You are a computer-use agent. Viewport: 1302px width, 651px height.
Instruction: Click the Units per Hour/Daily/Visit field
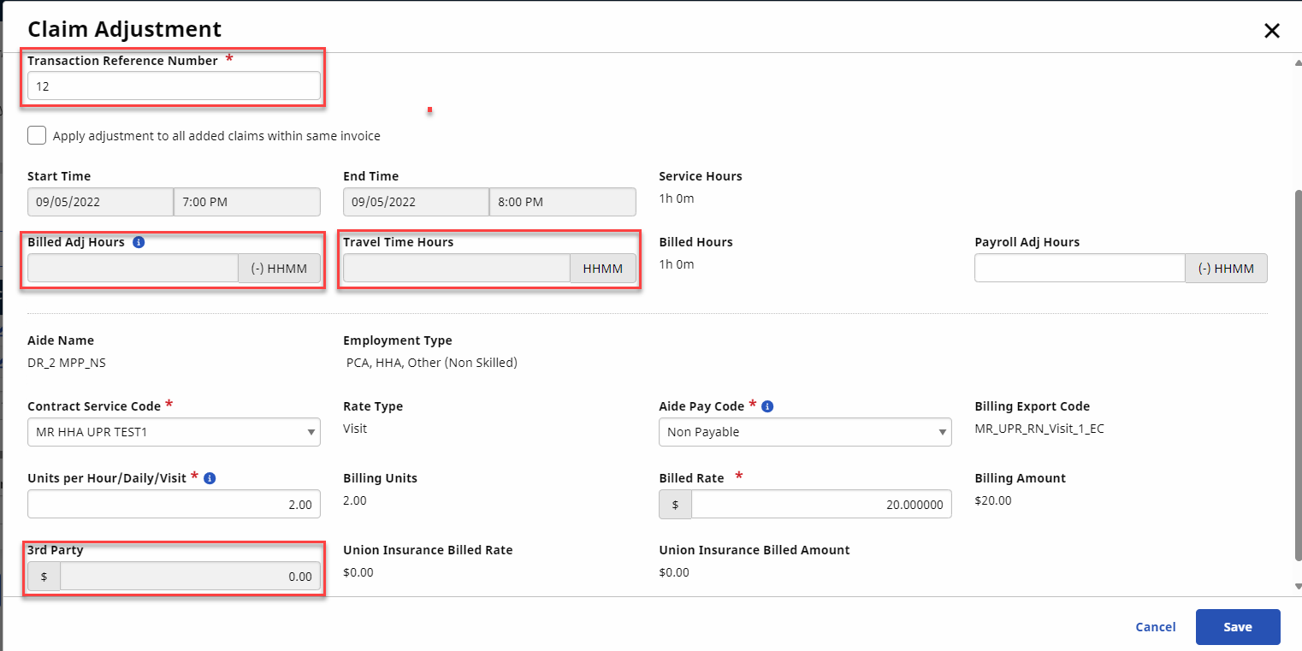pos(174,505)
